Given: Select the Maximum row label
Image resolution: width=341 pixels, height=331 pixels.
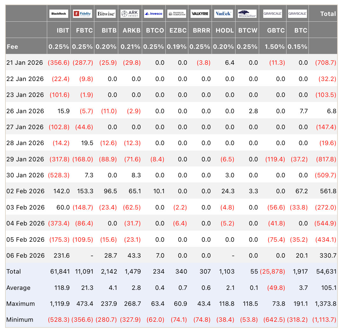Looking at the screenshot, I should coord(20,304).
